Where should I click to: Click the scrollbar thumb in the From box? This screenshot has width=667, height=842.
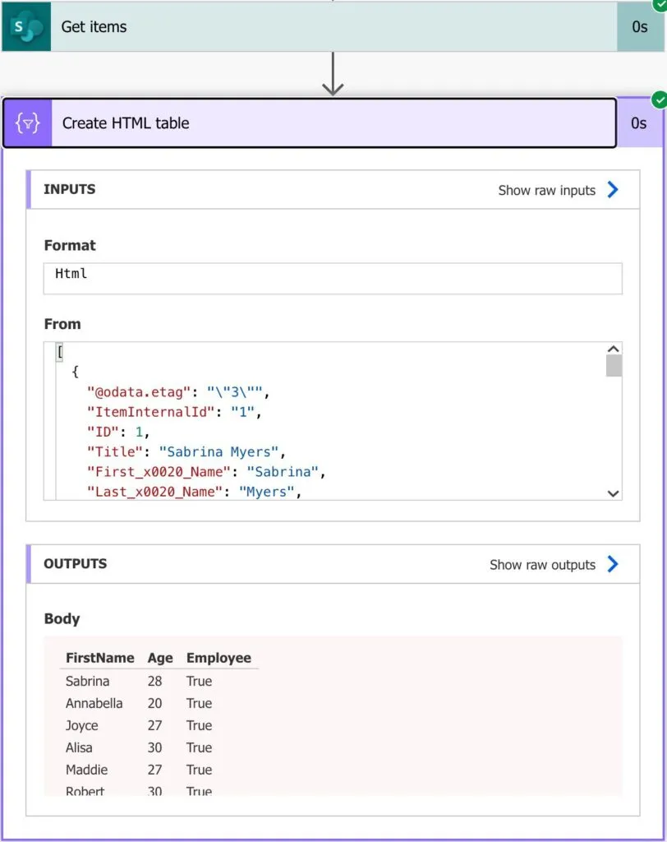(x=613, y=366)
